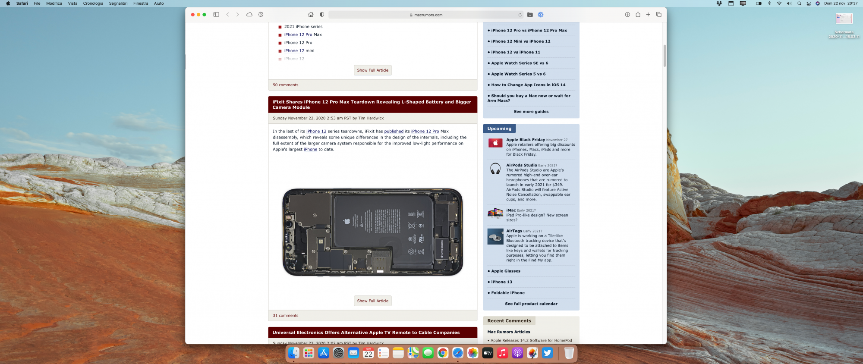This screenshot has width=863, height=364.
Task: Open the Privacy Report shield icon
Action: (x=322, y=15)
